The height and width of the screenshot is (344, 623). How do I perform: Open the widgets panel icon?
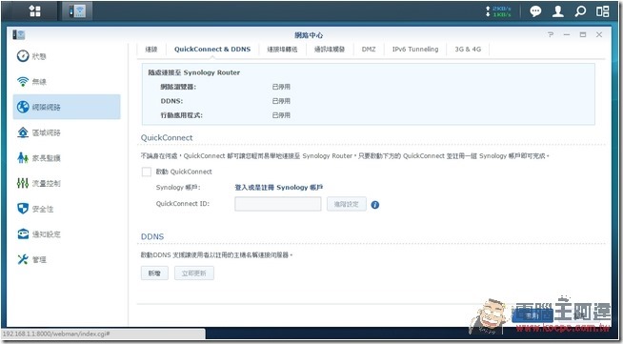(x=602, y=11)
